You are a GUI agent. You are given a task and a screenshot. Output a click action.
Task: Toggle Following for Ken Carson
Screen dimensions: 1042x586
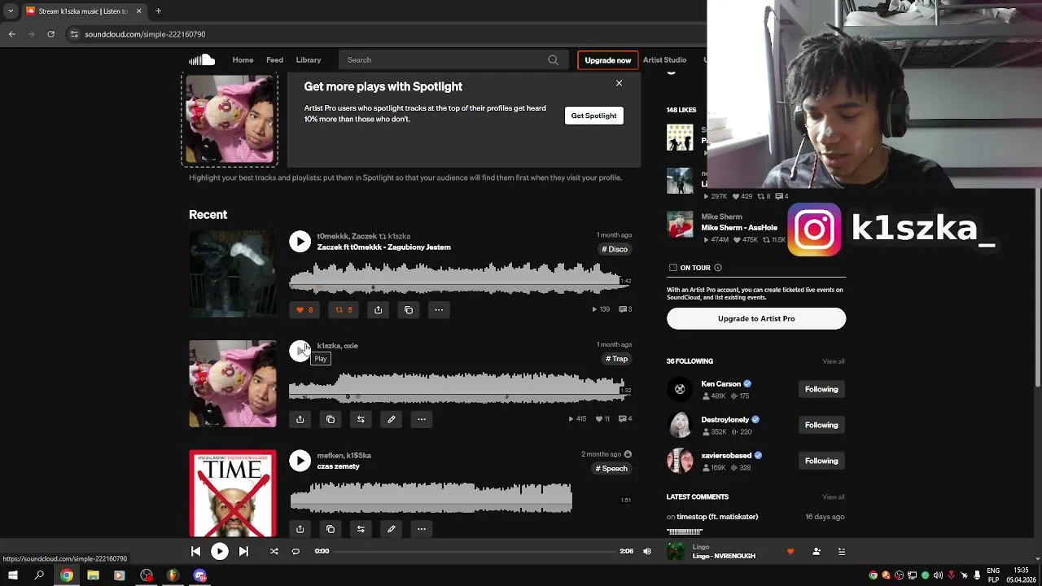click(x=821, y=389)
